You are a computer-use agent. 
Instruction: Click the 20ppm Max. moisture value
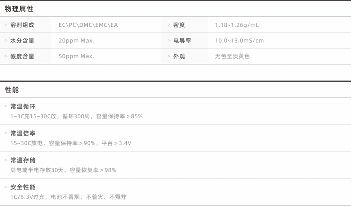pyautogui.click(x=76, y=41)
